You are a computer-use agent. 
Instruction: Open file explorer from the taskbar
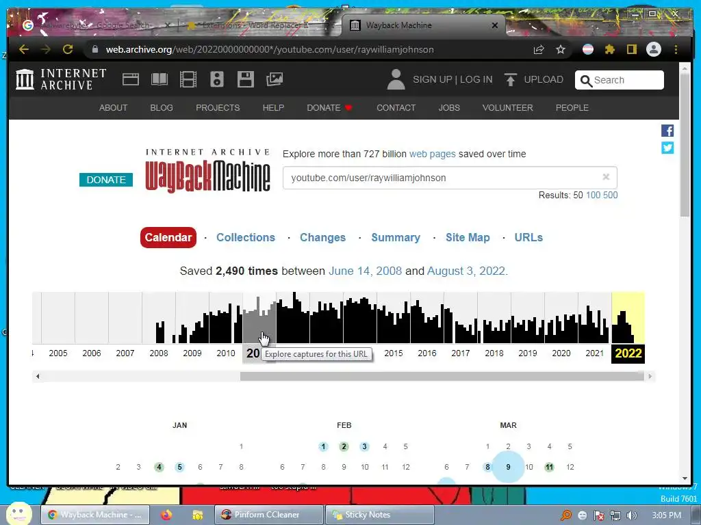pyautogui.click(x=197, y=515)
